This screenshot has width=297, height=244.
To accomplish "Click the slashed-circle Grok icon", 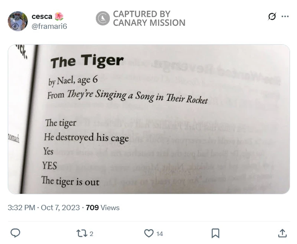I will click(272, 17).
